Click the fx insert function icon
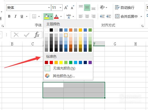The image size is (148, 110). click(37, 35)
